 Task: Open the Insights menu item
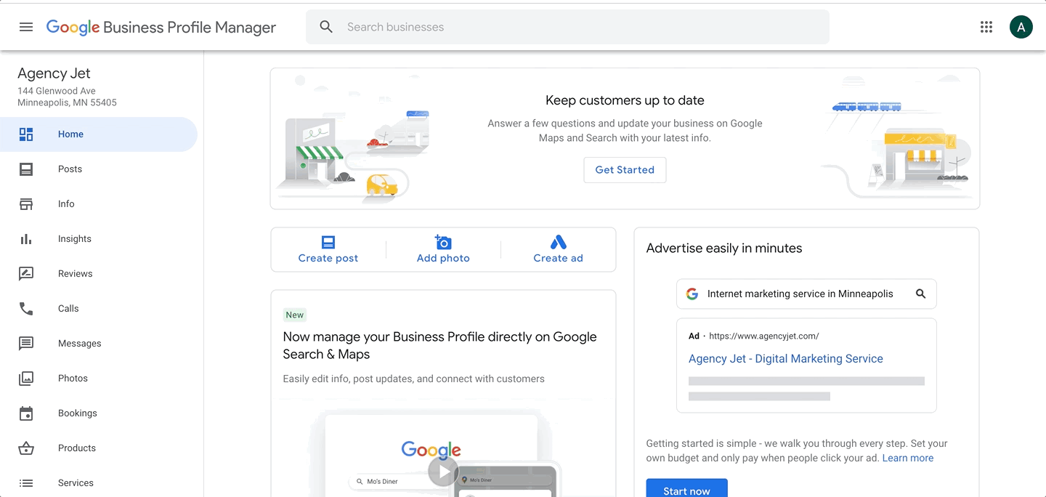click(99, 239)
